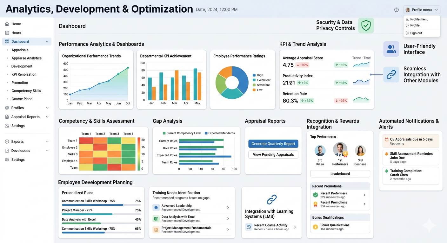Click the Appraisal Reports document icon

click(x=7, y=117)
